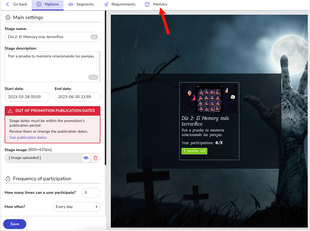Image resolution: width=310 pixels, height=231 pixels.
Task: Click the Día 2 title in the preview card
Action: click(205, 121)
